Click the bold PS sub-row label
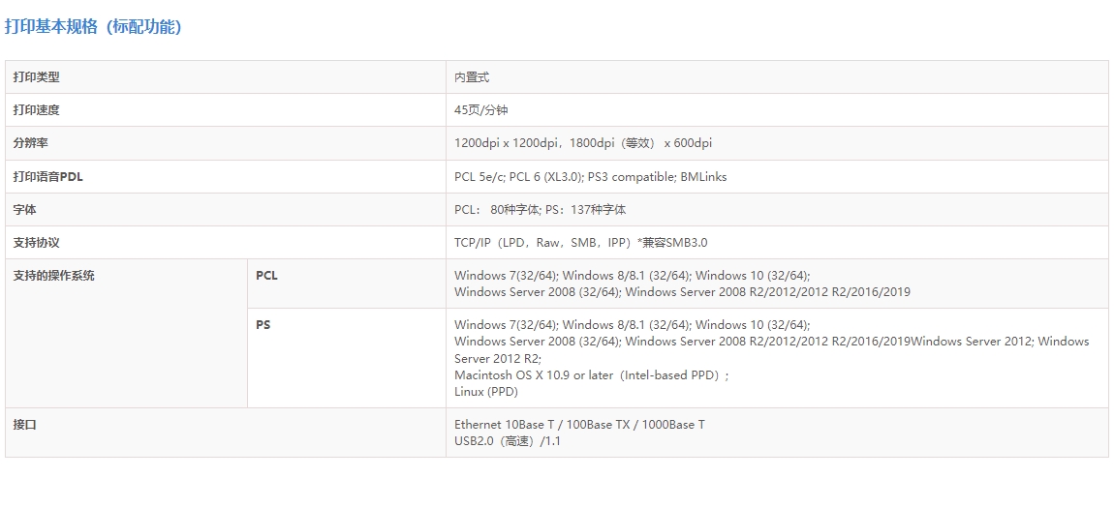The height and width of the screenshot is (508, 1114). 263,325
